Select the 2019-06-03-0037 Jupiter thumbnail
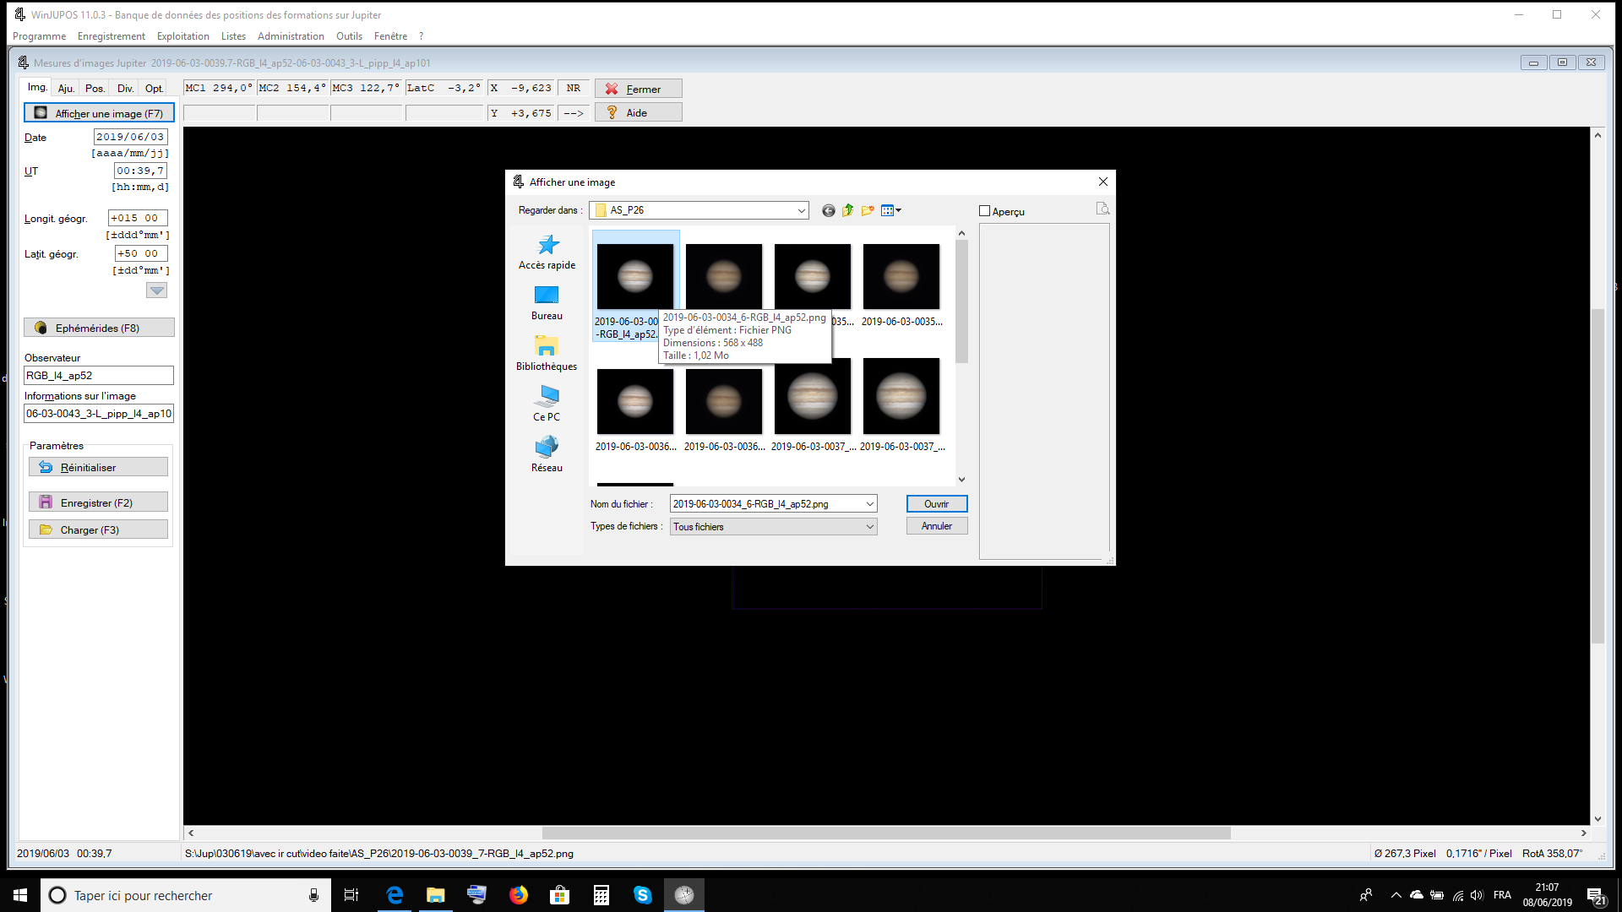The image size is (1622, 912). pyautogui.click(x=812, y=397)
